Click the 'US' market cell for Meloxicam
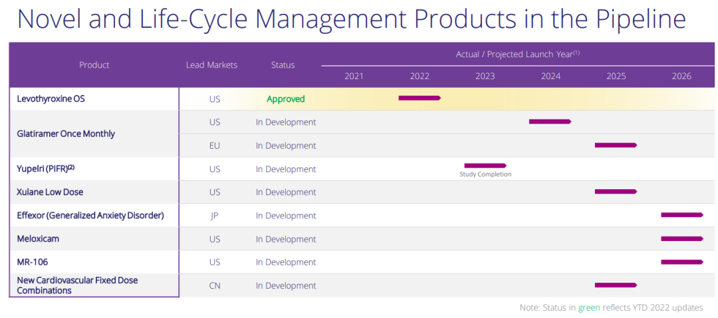Image resolution: width=718 pixels, height=318 pixels. click(x=215, y=239)
